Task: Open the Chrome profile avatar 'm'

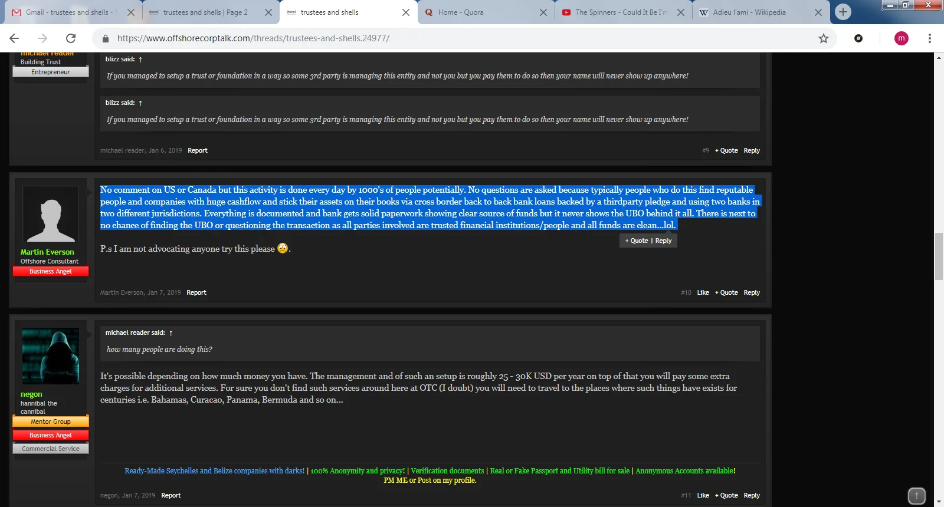Action: click(902, 38)
